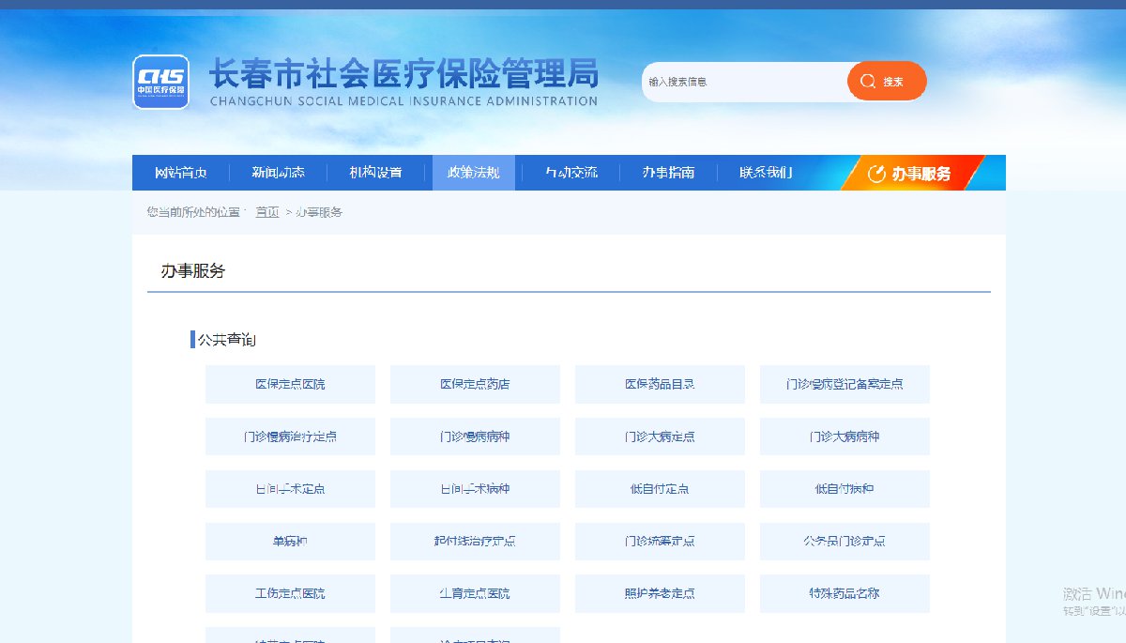Click the 门诊慢病登记备案定点 tile
The height and width of the screenshot is (643, 1126).
click(x=844, y=384)
